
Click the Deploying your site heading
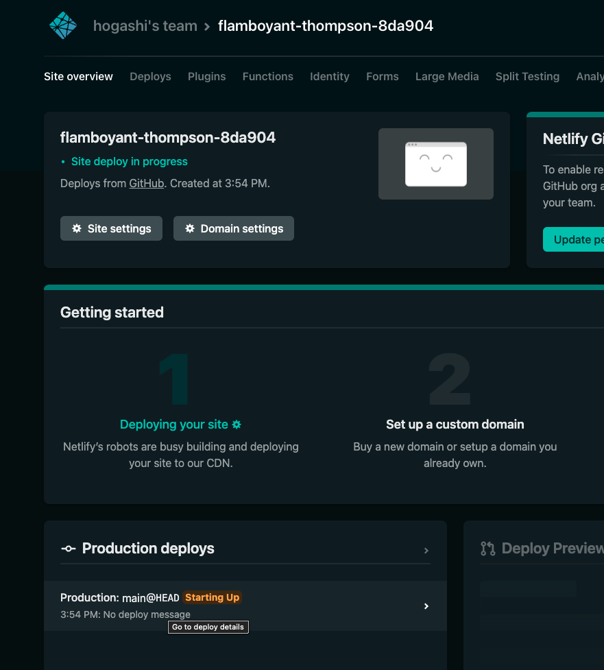(174, 424)
